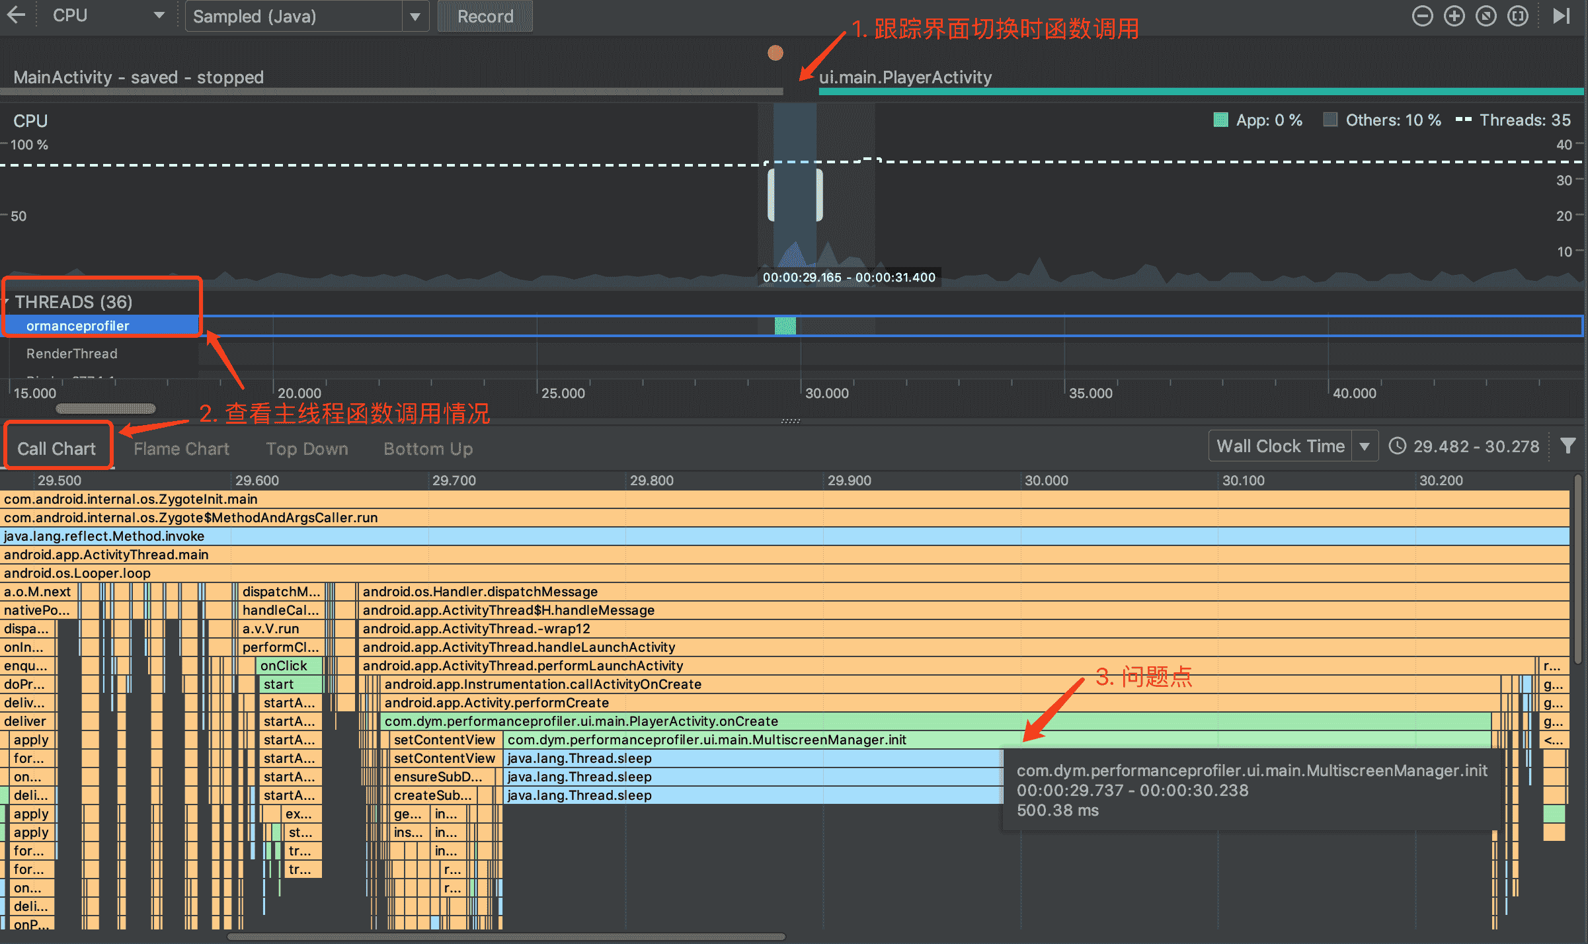Open the Bottom Up tab
The image size is (1588, 944).
pyautogui.click(x=428, y=449)
